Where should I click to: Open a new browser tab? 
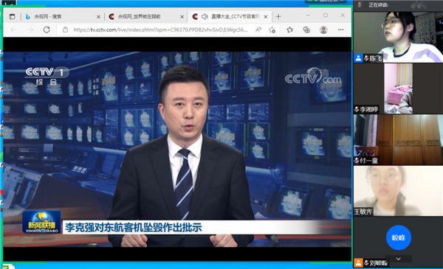pos(278,17)
